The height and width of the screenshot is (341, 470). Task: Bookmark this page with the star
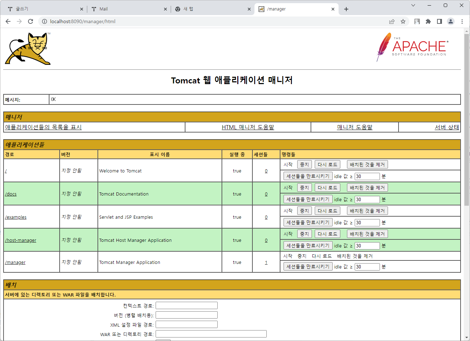click(403, 21)
